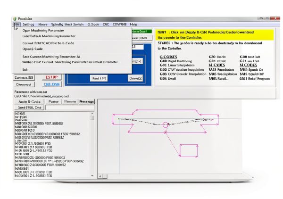The width and height of the screenshot is (283, 199).
Task: Choose Write to Disk as Default Parameter
Action: [70, 62]
